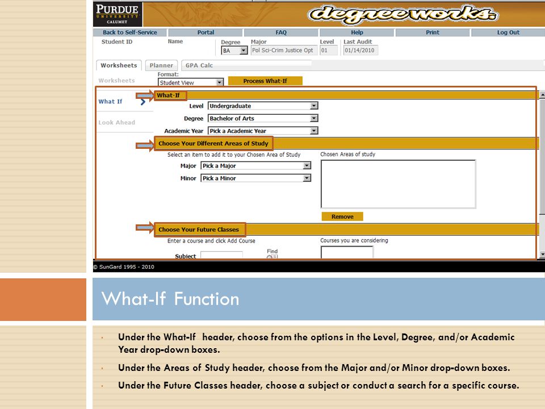Open the Pick a Major dropdown
Screen dimensions: 545x409
(x=256, y=165)
